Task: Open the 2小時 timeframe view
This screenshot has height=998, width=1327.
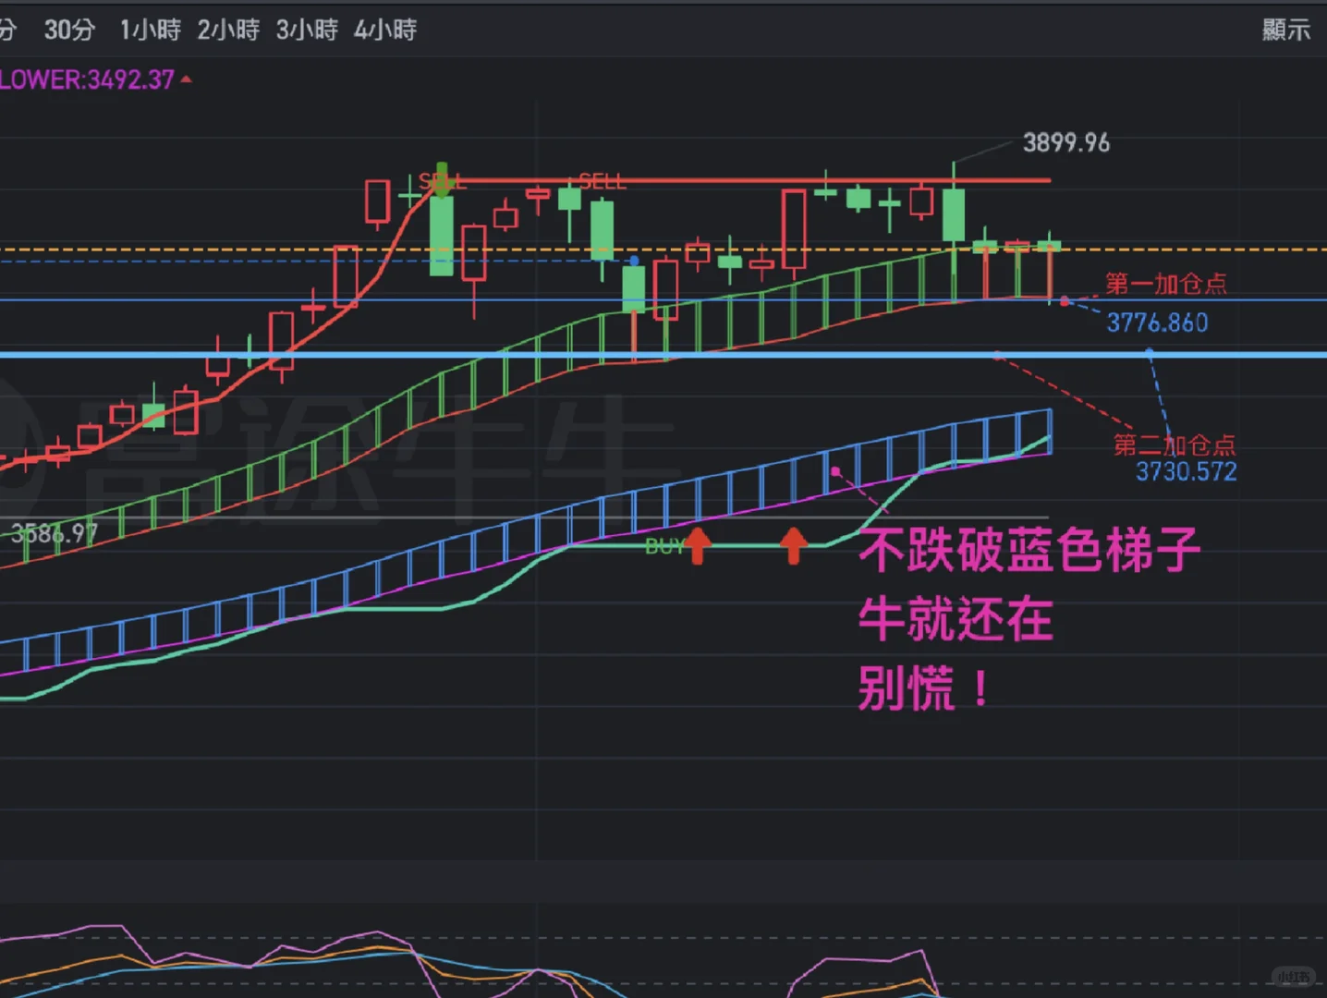Action: click(228, 30)
